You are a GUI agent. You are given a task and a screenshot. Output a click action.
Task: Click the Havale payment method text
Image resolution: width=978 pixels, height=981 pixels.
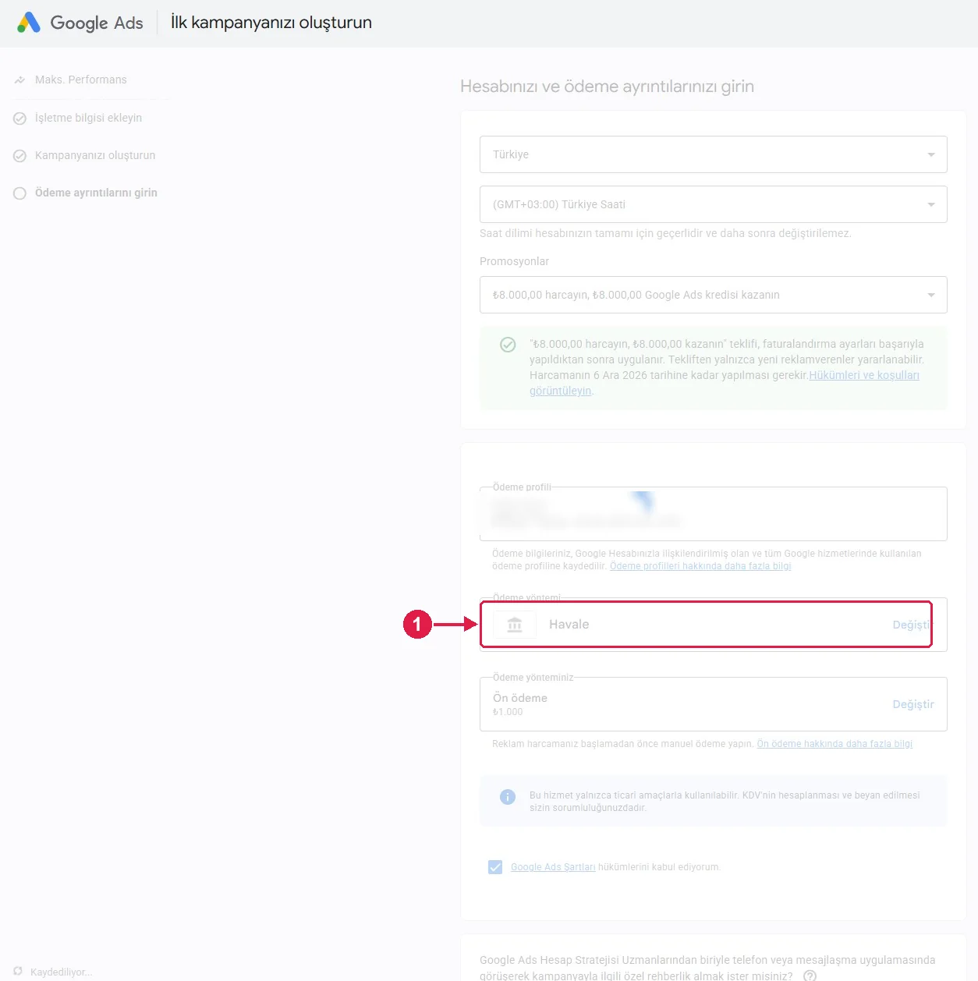[569, 625]
